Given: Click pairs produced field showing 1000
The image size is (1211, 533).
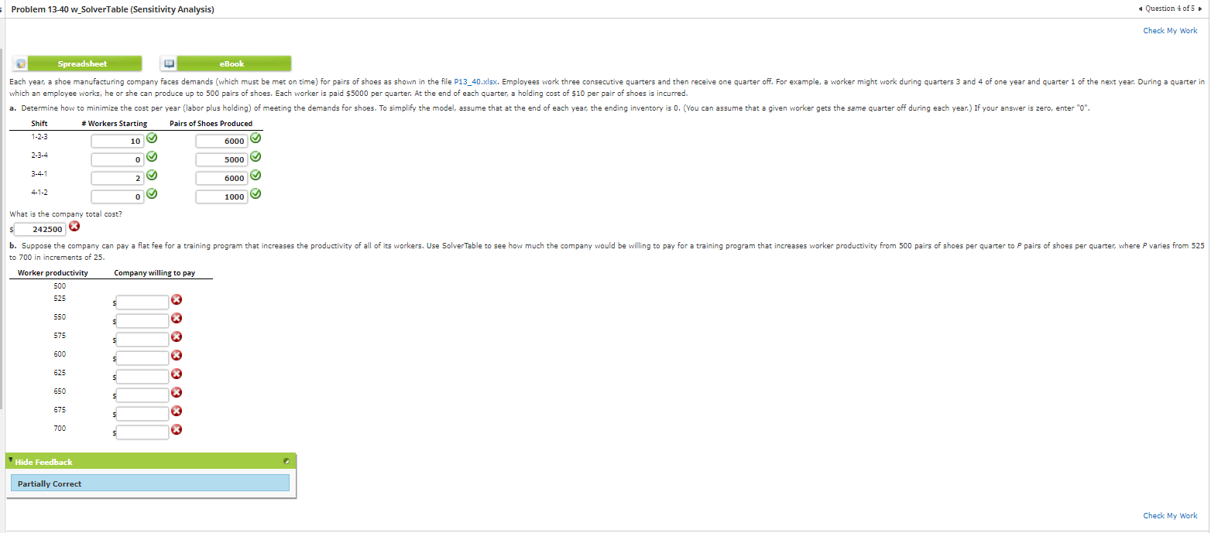Looking at the screenshot, I should tap(222, 196).
